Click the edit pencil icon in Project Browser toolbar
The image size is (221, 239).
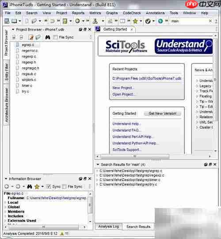31,37
